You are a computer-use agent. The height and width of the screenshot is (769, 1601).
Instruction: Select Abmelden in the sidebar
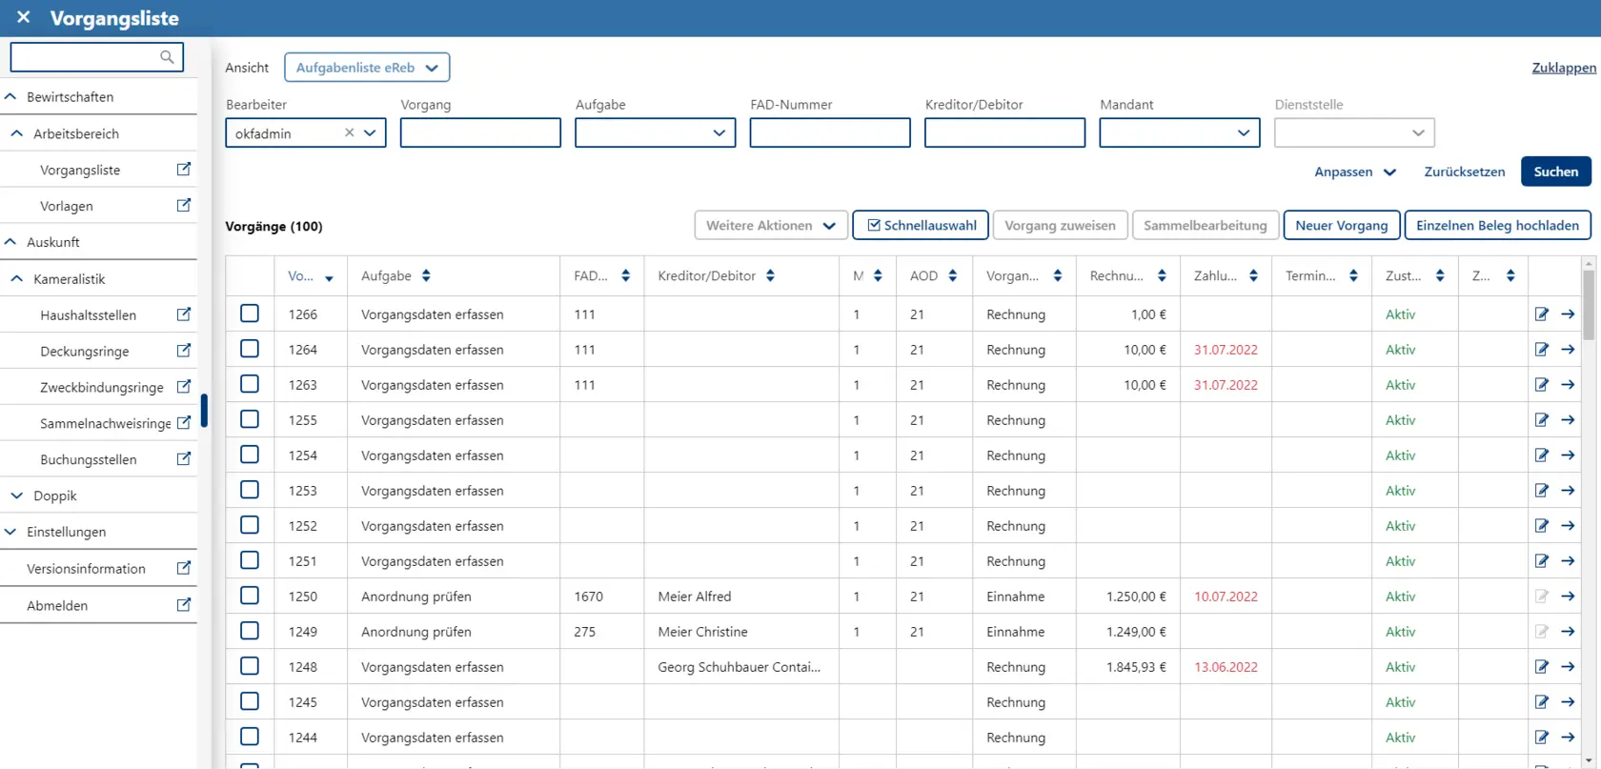tap(57, 605)
